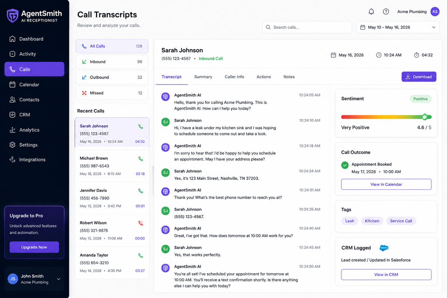
Task: Open Jennifer Davis's recent call card
Action: [112, 198]
